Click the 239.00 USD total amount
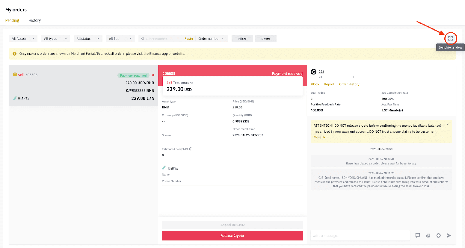 (x=179, y=89)
